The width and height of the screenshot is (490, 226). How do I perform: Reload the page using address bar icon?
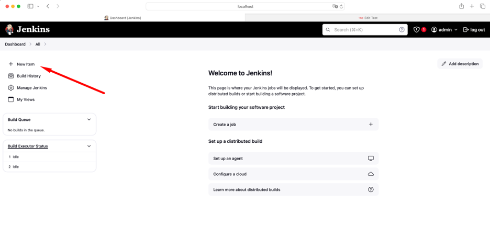point(341,6)
